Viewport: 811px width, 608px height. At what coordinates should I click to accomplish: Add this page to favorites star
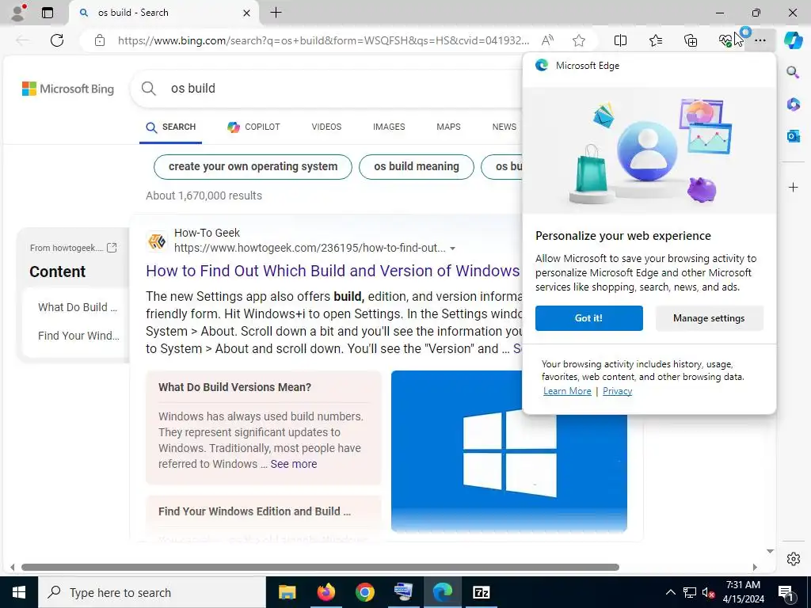pyautogui.click(x=579, y=40)
